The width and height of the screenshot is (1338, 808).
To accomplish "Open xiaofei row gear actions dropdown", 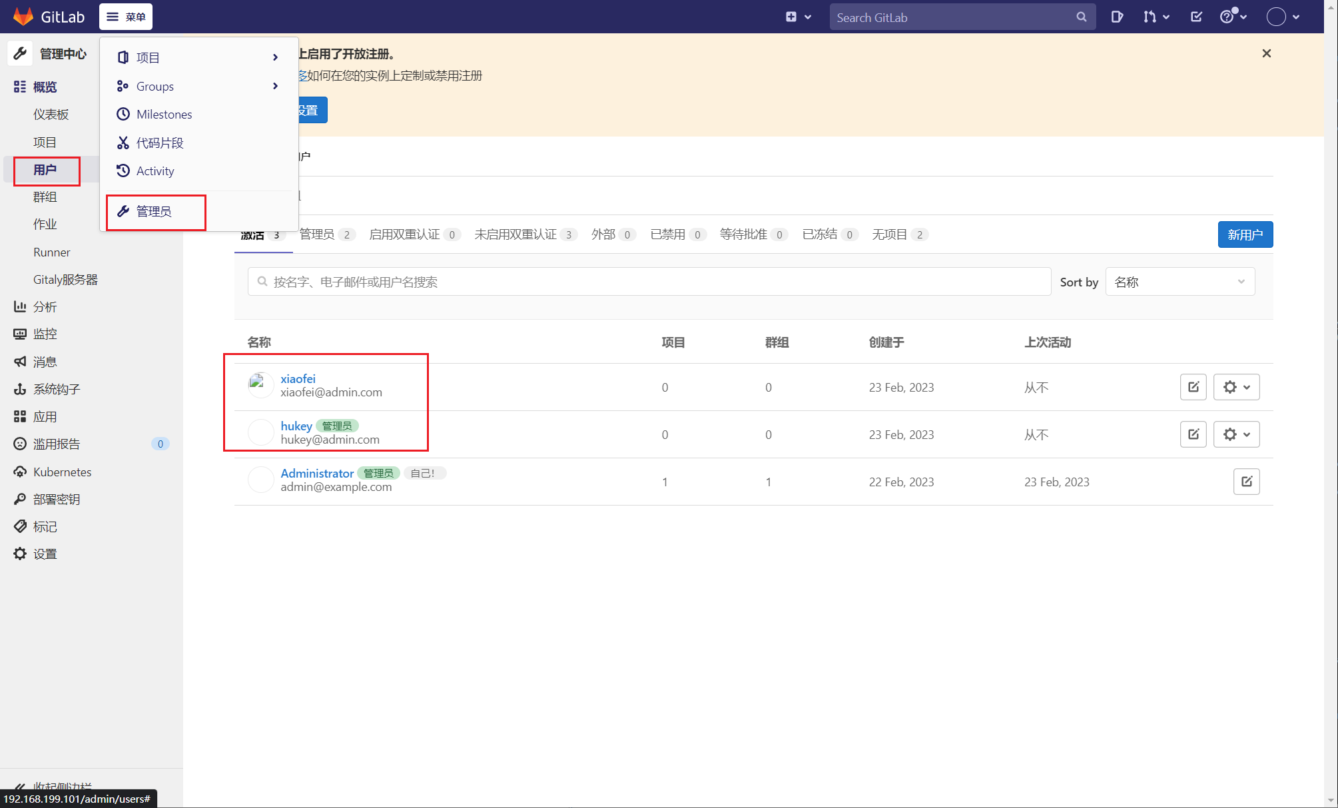I will coord(1237,387).
